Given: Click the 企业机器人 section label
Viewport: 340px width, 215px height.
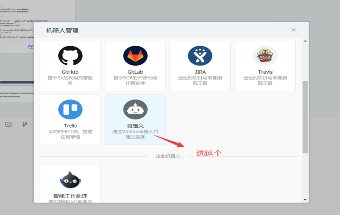Looking at the screenshot, I should coord(168,156).
